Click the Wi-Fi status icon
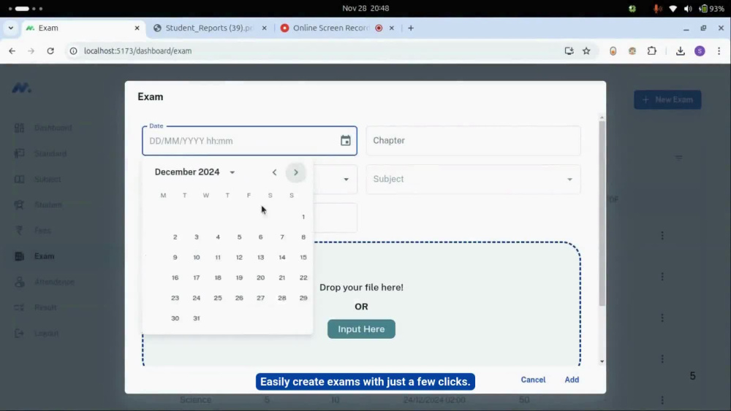This screenshot has width=731, height=411. pos(673,8)
